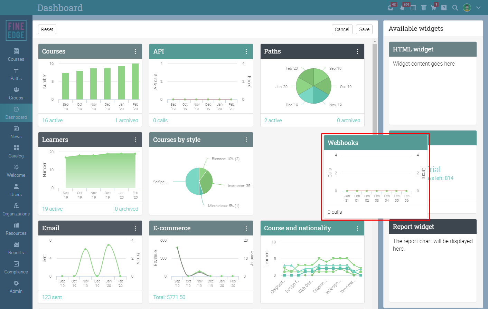Open Reports in the sidebar
The height and width of the screenshot is (309, 488).
coord(16,248)
